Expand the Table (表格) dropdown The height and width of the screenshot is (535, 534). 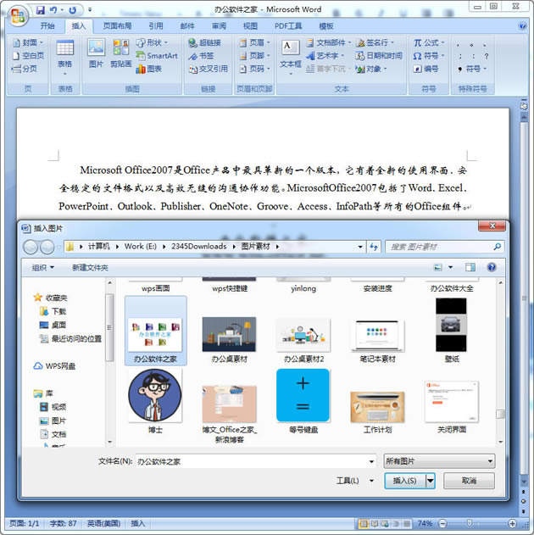click(x=65, y=54)
